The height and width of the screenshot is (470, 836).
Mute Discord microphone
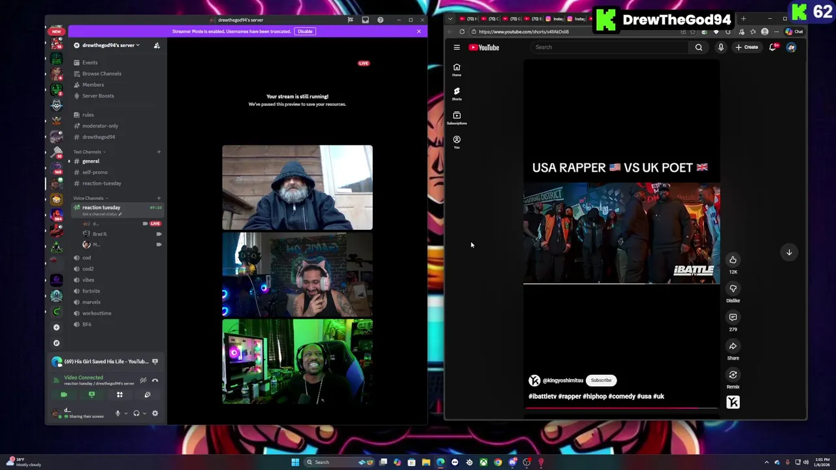coord(118,413)
